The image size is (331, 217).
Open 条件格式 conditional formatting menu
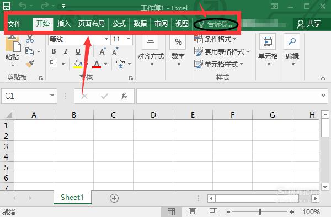215,39
